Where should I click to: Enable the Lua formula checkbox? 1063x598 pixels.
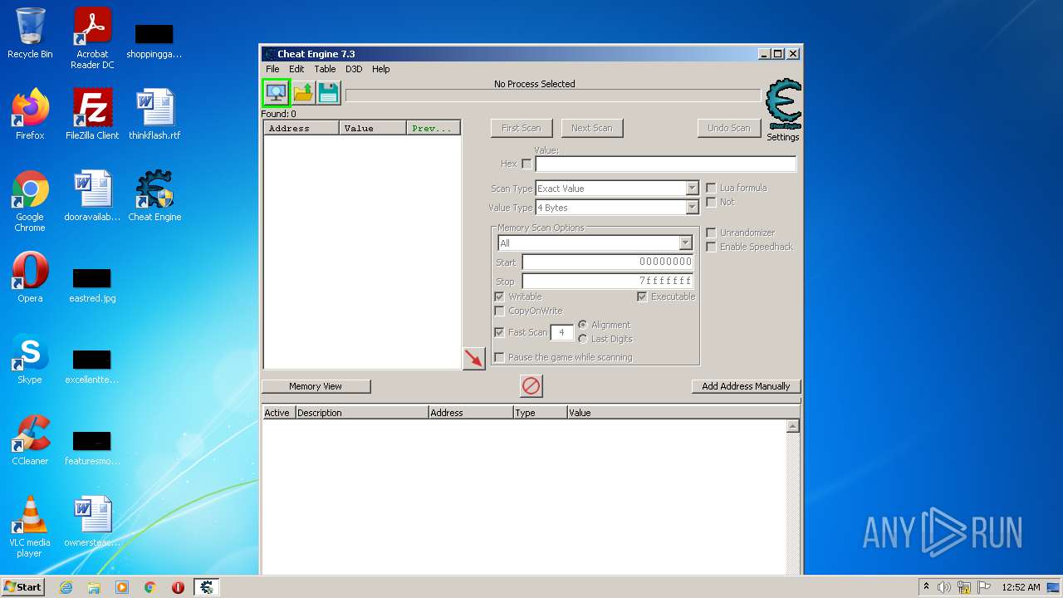[711, 188]
